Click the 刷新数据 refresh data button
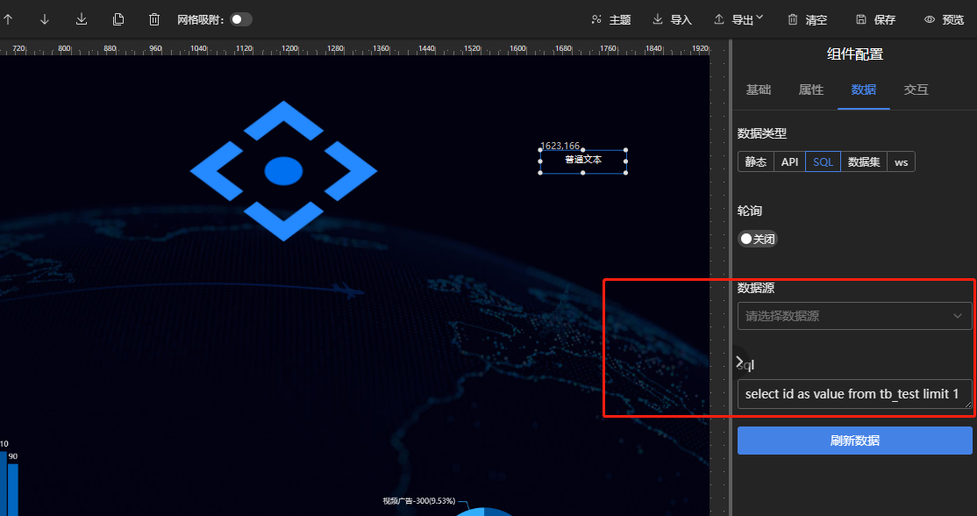Viewport: 977px width, 516px height. click(854, 441)
